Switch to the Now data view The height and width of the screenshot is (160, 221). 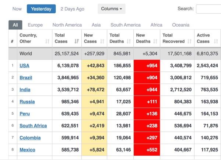tap(17, 9)
